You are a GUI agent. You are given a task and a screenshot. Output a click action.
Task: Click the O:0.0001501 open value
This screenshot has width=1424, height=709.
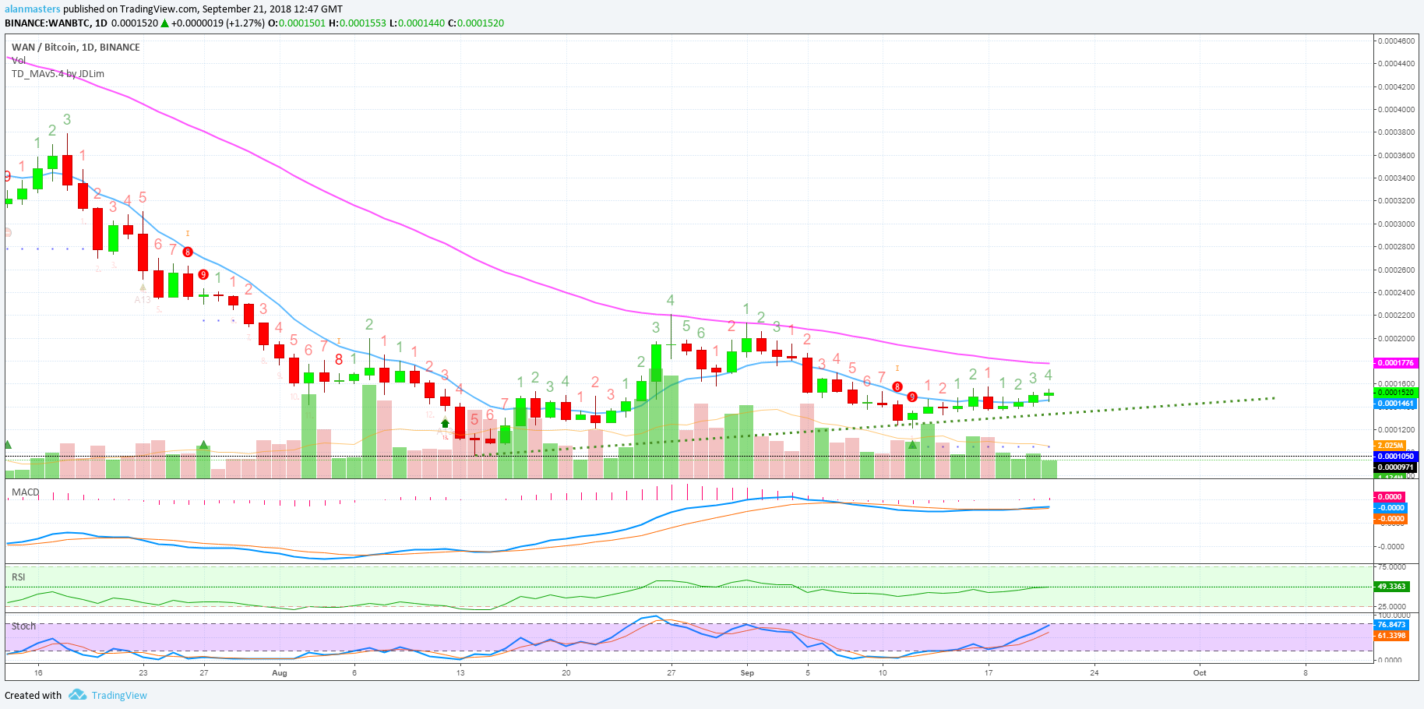click(x=297, y=23)
